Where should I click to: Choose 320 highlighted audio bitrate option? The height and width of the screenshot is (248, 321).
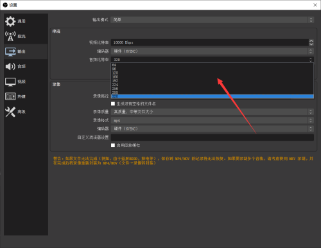(x=213, y=96)
